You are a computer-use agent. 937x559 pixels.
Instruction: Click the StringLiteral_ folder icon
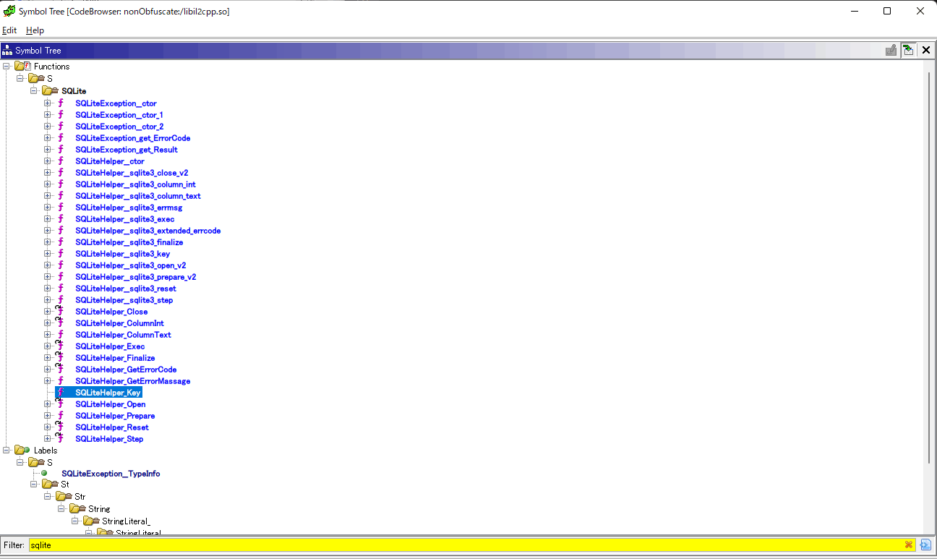pyautogui.click(x=91, y=521)
